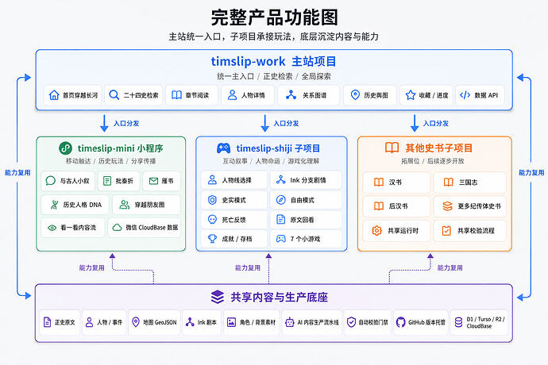Click the 三国志 chip
Image resolution: width=548 pixels, height=365 pixels.
pos(469,182)
